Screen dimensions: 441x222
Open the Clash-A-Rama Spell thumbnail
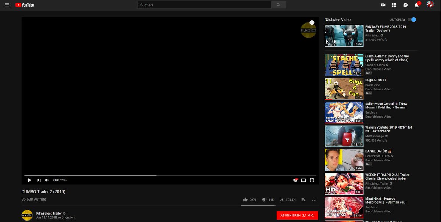pyautogui.click(x=344, y=65)
